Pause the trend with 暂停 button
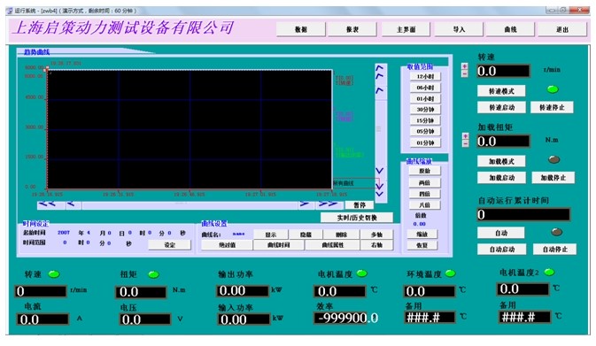The width and height of the screenshot is (596, 346). [360, 205]
